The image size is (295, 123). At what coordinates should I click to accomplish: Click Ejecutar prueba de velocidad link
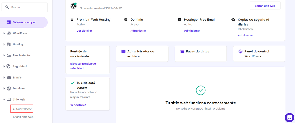point(83,66)
